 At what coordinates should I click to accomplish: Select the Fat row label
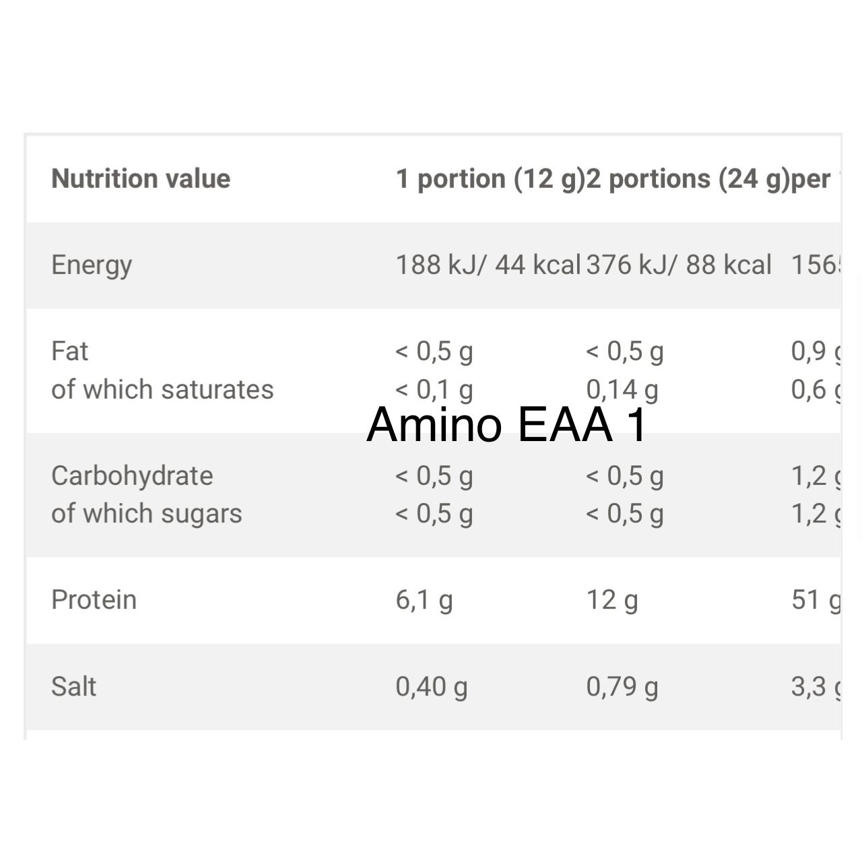(x=69, y=351)
